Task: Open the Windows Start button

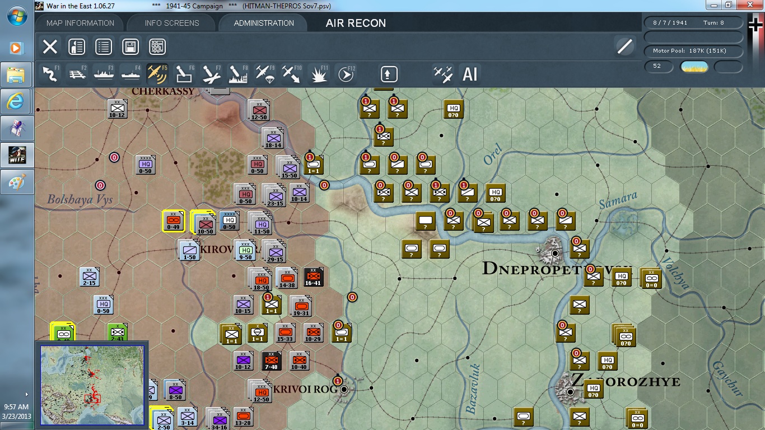Action: coord(17,16)
